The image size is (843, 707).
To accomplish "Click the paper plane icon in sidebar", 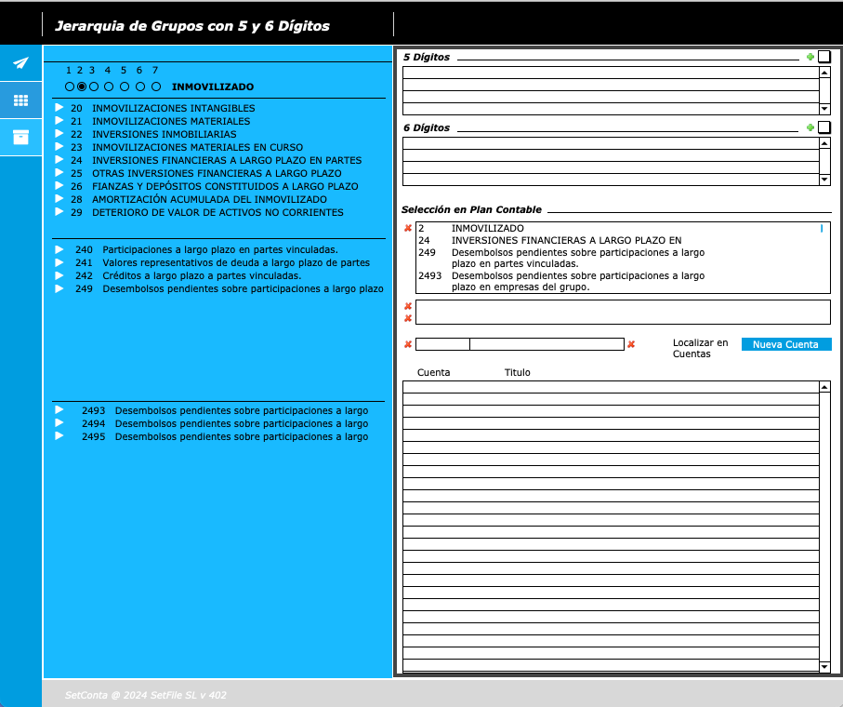I will (x=20, y=62).
